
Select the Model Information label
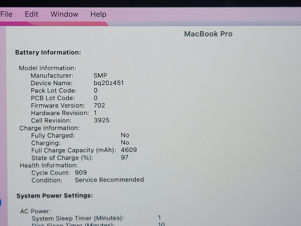point(47,68)
